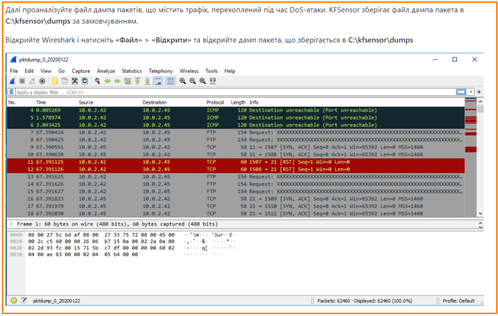Reset packet text to normal size
This screenshot has height=316, width=498.
203,81
